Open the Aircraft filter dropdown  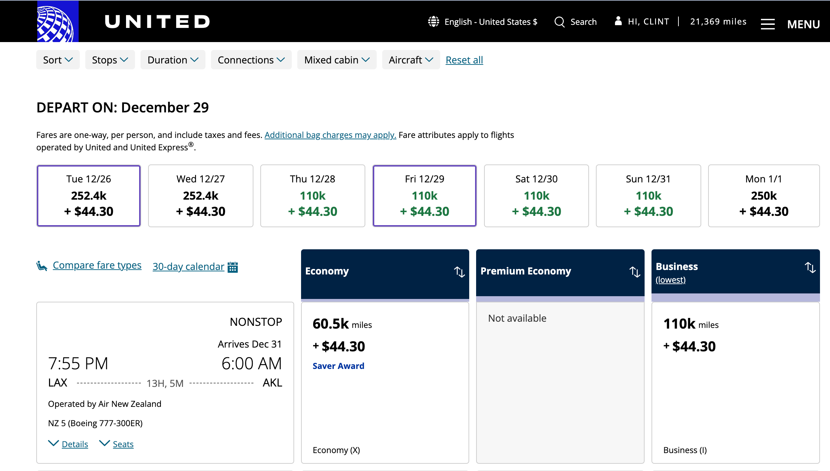pyautogui.click(x=411, y=59)
